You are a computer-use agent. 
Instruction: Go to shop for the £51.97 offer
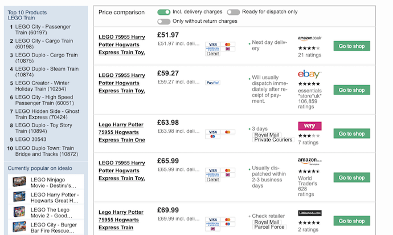(351, 46)
